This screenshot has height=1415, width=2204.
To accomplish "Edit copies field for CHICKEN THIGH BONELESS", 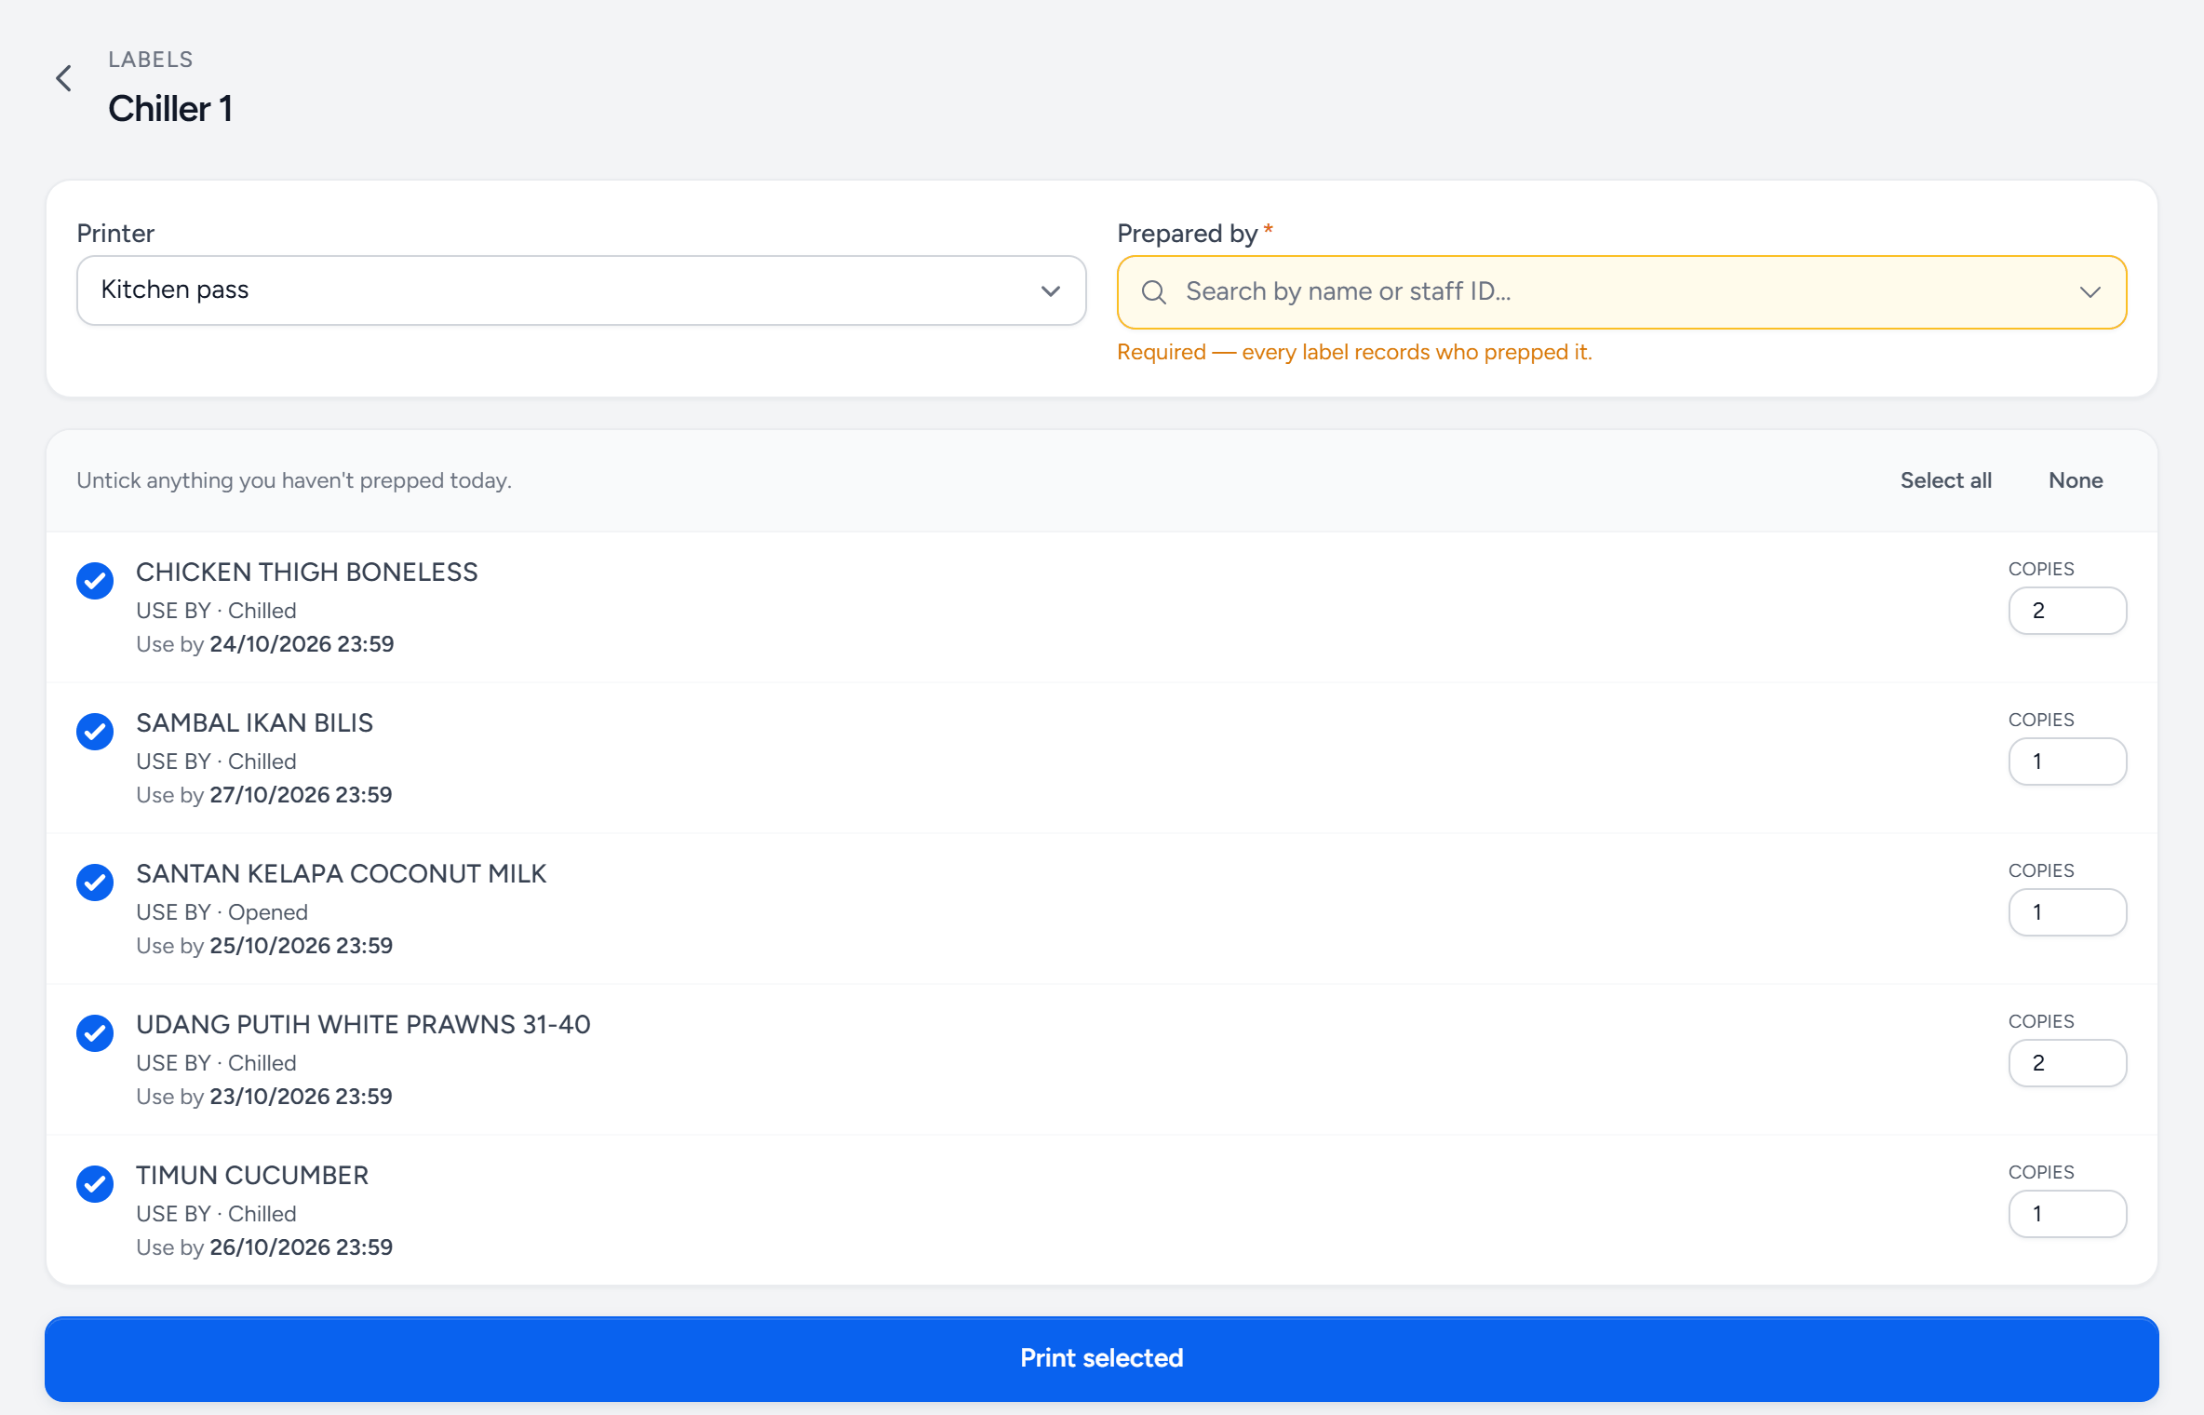I will pos(2067,611).
